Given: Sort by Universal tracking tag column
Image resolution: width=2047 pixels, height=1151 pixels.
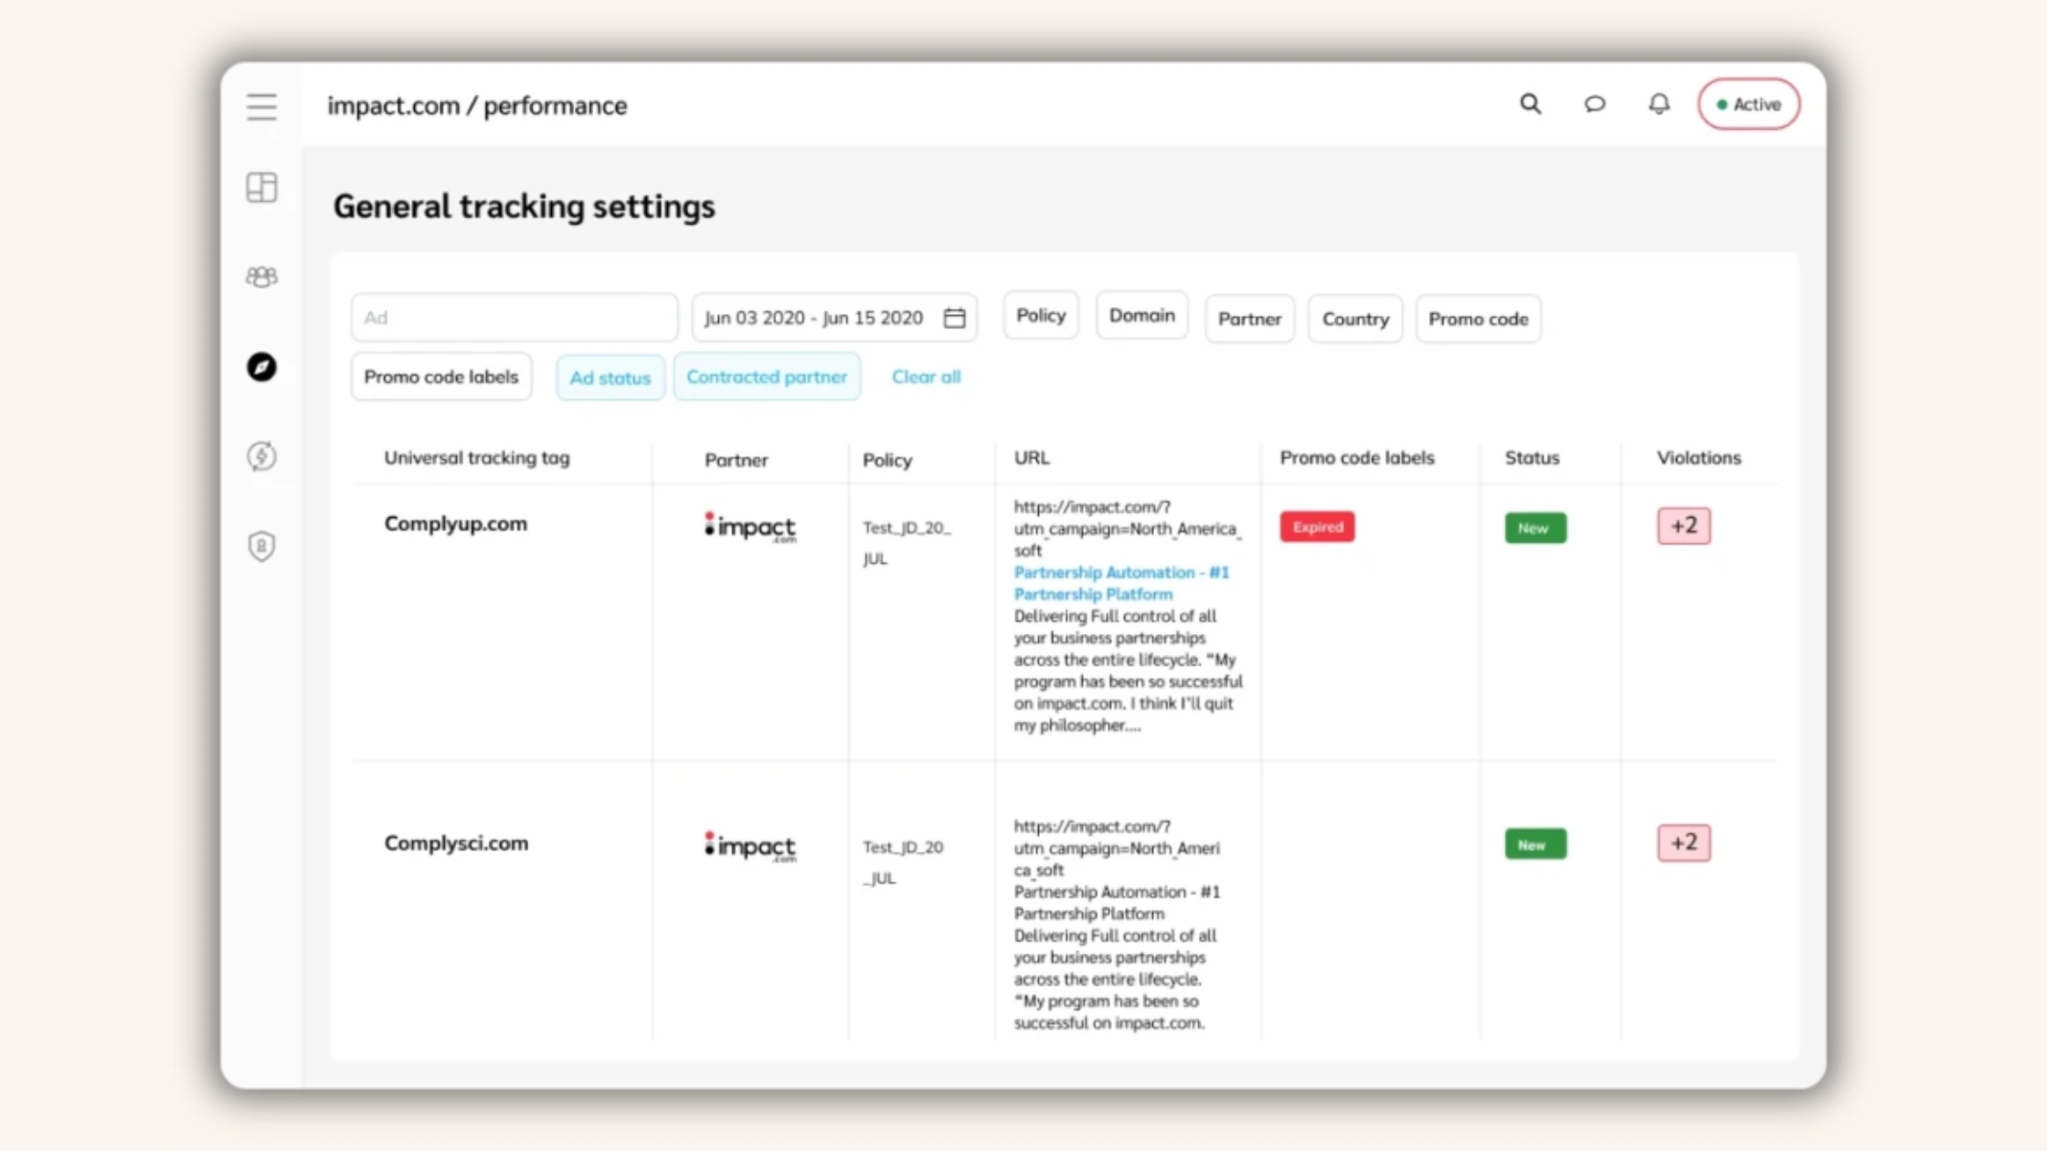Looking at the screenshot, I should 476,458.
